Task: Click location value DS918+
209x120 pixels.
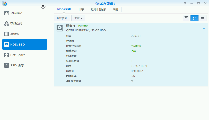Action: pos(136,36)
